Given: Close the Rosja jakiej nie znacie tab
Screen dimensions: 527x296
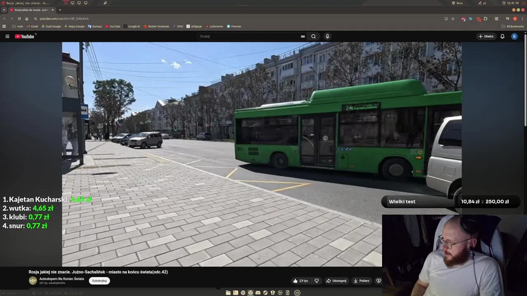Looking at the screenshot, I should (x=53, y=10).
